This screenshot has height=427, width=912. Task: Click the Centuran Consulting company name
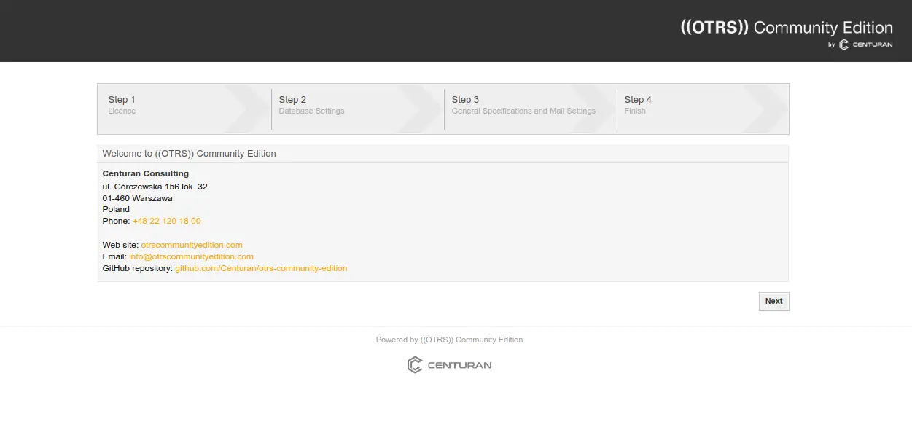coord(146,173)
